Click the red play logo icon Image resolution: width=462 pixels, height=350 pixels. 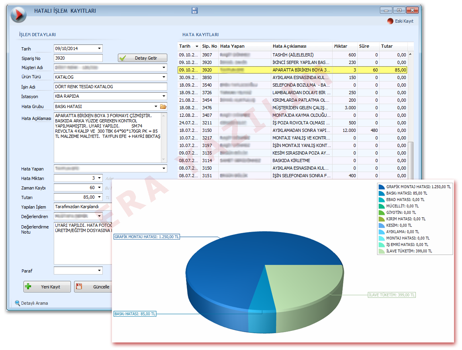click(x=18, y=14)
